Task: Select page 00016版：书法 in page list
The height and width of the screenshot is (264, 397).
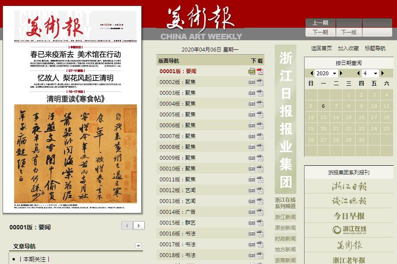Action: click(x=178, y=234)
